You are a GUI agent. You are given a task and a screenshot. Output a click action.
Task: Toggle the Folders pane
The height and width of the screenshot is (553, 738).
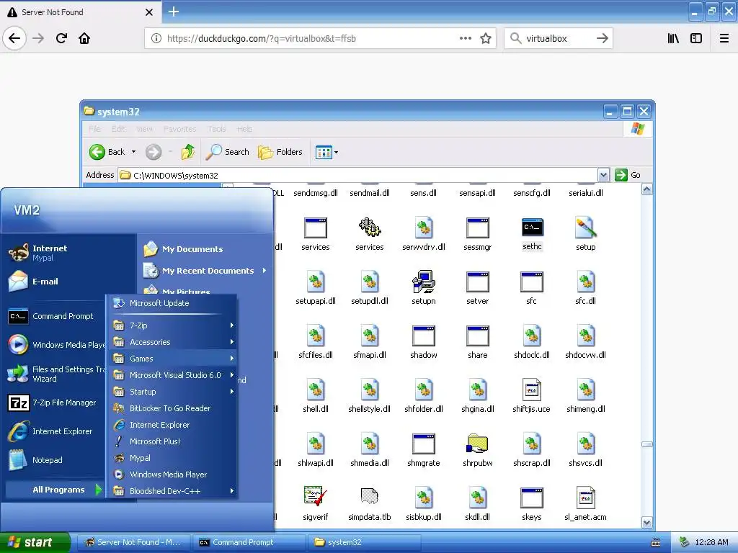280,152
